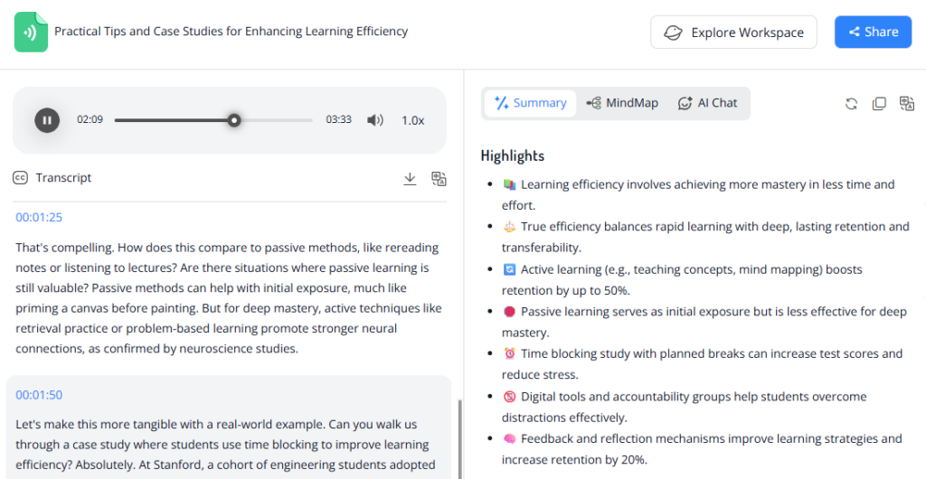
Task: Click total duration 03:33 label
Action: [338, 119]
